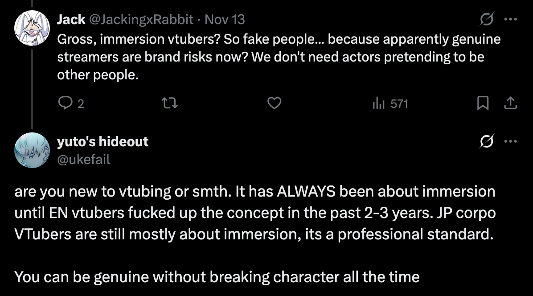The width and height of the screenshot is (533, 296).
Task: Open the Nov 13 timestamp link
Action: tap(225, 19)
